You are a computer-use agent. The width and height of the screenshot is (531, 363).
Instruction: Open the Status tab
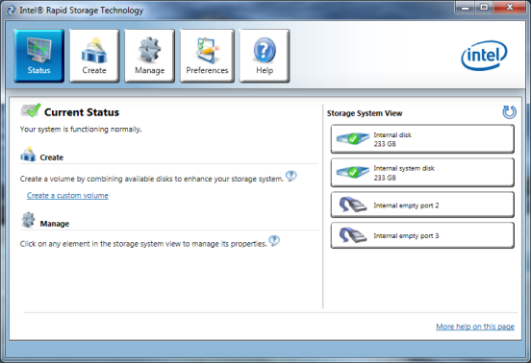coord(38,56)
